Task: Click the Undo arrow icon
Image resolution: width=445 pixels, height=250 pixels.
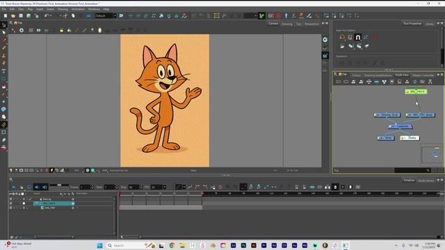Action: [x=47, y=16]
